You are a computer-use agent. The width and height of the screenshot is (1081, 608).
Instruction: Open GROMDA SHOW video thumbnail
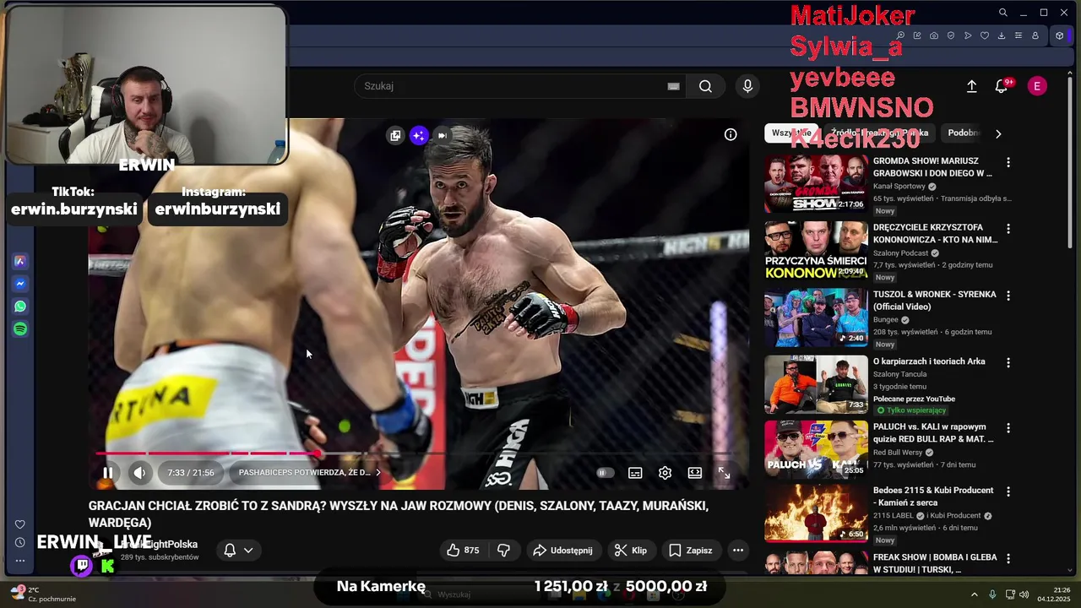[816, 183]
